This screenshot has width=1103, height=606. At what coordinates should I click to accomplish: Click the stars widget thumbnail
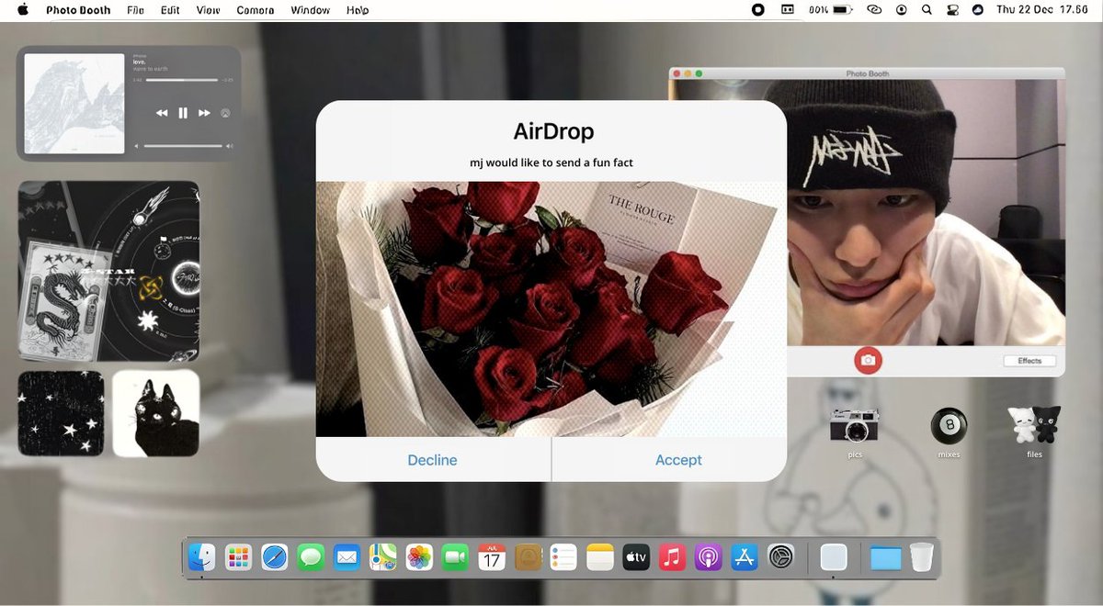coord(61,413)
